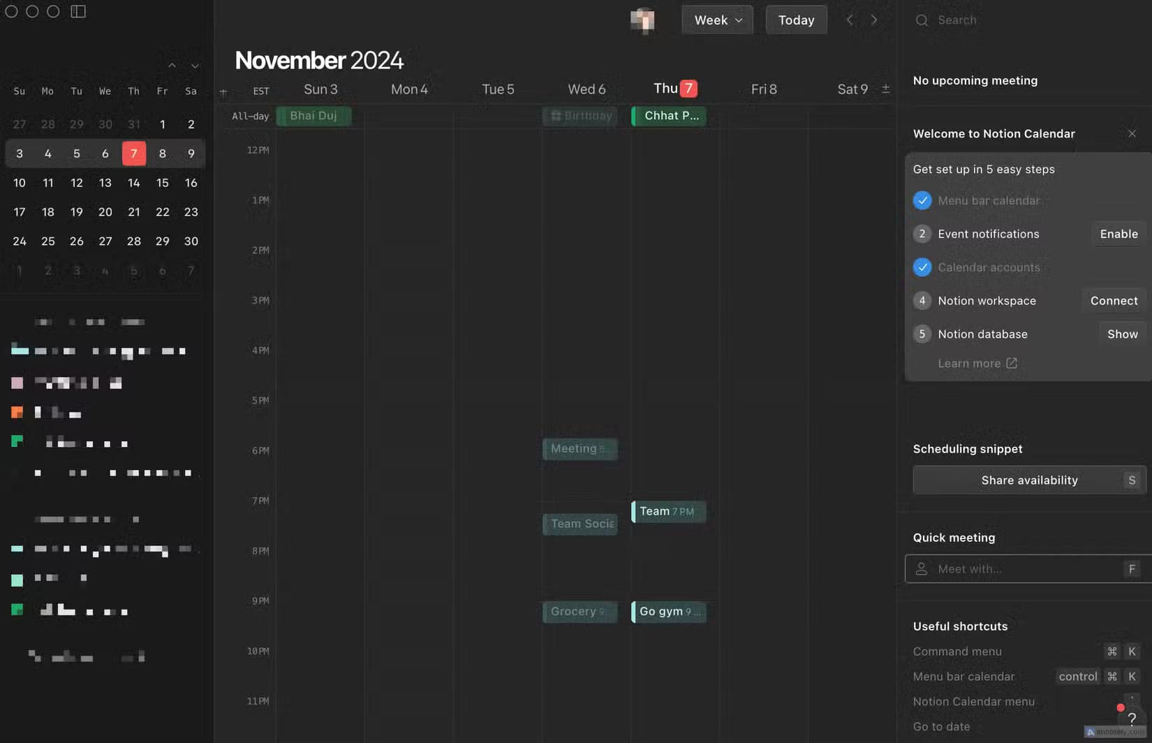1152x743 pixels.
Task: Select November 24 in mini calendar
Action: tap(20, 242)
